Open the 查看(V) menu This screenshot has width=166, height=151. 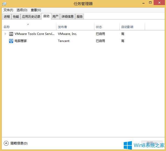coord(36,10)
